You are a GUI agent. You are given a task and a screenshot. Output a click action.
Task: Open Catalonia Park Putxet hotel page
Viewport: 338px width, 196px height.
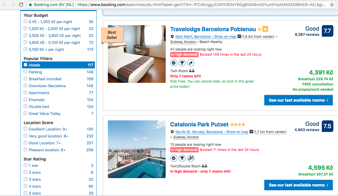click(x=199, y=124)
